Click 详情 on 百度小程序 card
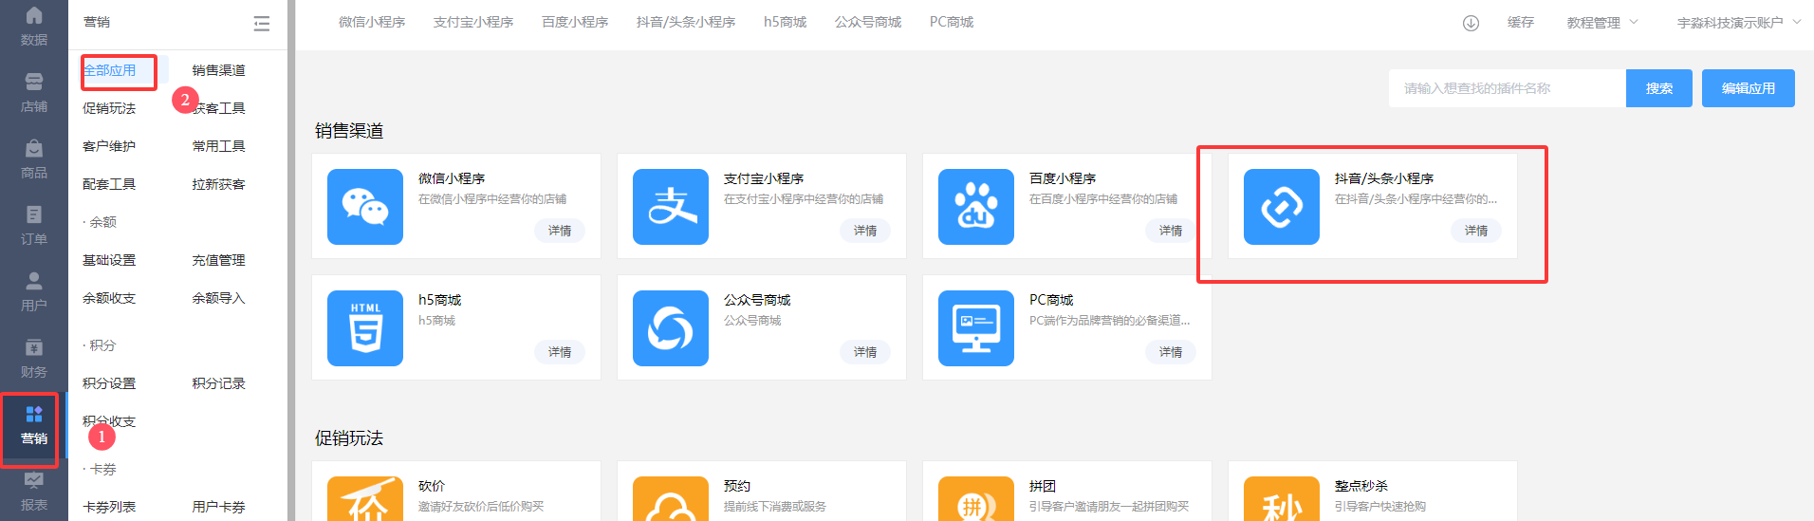The image size is (1814, 521). click(1171, 231)
